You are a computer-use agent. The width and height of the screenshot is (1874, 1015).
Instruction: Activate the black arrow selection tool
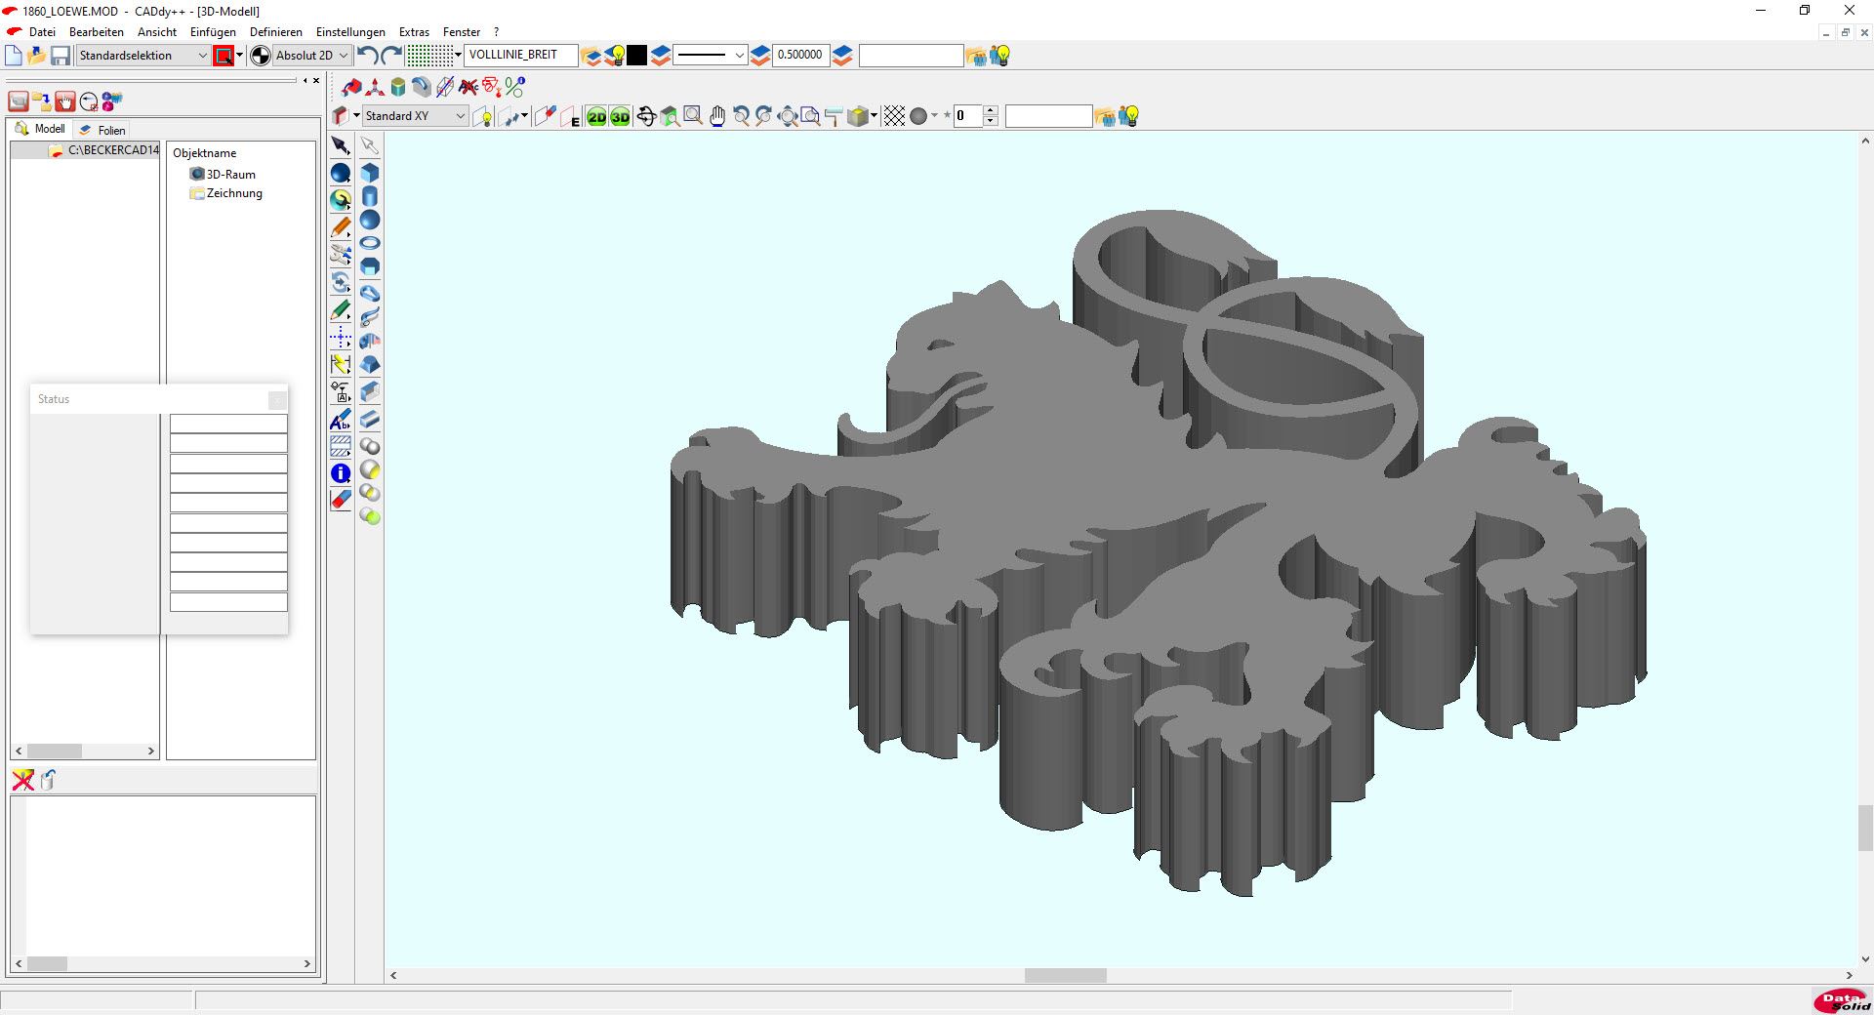pyautogui.click(x=341, y=145)
